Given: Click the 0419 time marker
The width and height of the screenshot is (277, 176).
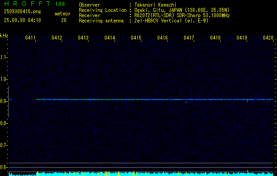Looking at the screenshot, I should tap(242, 38).
